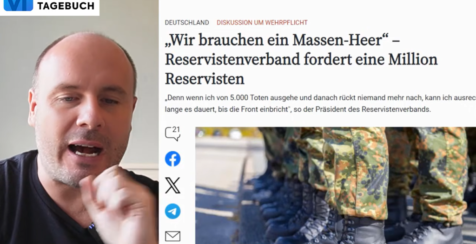The image size is (476, 244).
Task: Share the article via Telegram icon
Action: pos(172,211)
